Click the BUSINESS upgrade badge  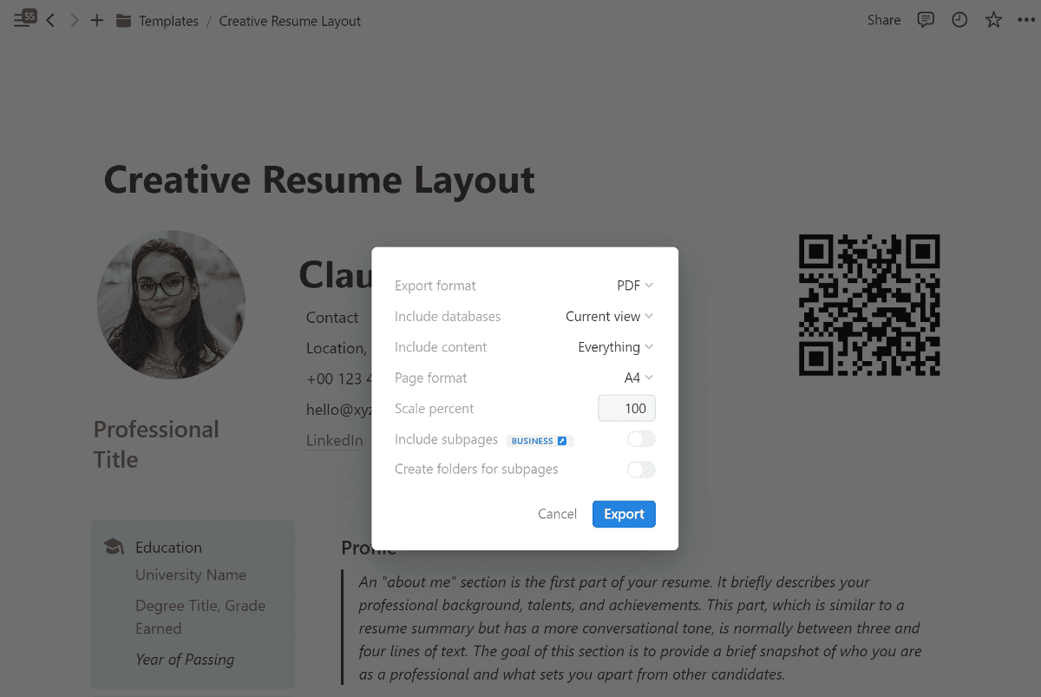point(539,441)
